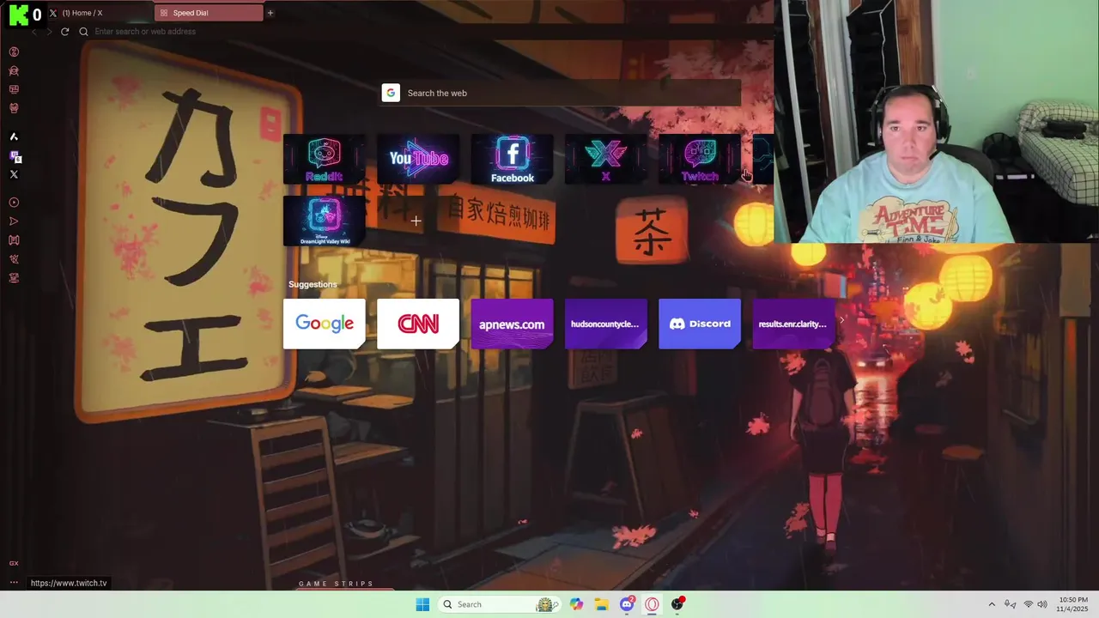Screen dimensions: 1099x618
Task: Open the Twitch sidebar panel
Action: pos(15,156)
